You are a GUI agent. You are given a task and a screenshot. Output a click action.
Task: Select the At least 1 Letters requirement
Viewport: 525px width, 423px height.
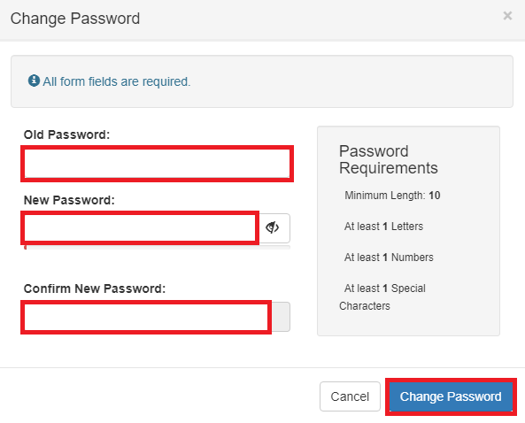click(383, 227)
